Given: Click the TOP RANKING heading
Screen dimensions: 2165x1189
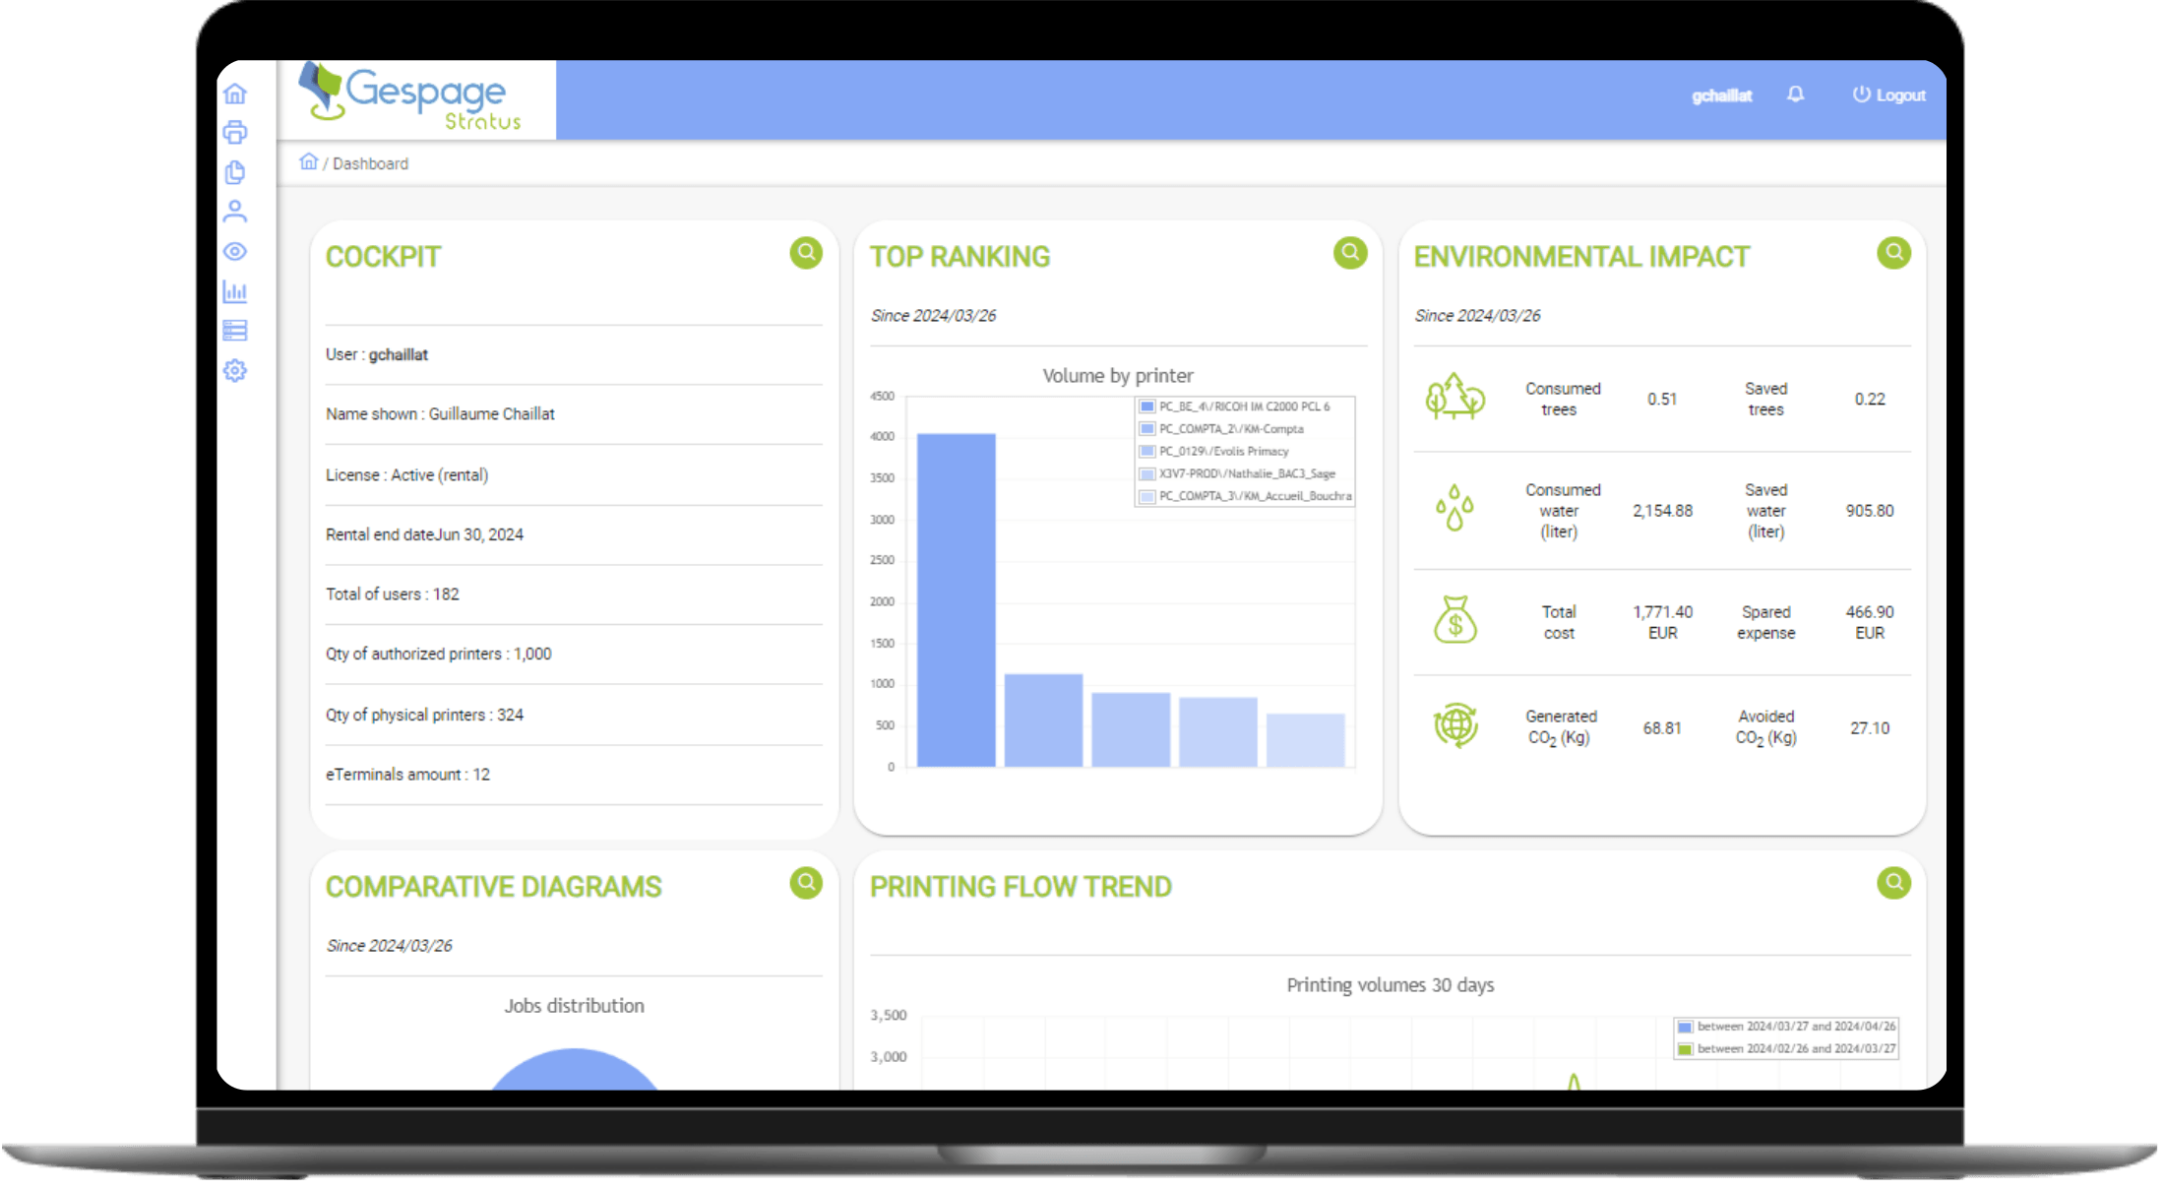Looking at the screenshot, I should click(x=959, y=257).
